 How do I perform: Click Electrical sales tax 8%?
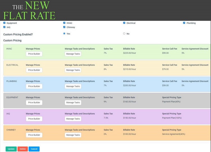pyautogui.click(x=105, y=69)
